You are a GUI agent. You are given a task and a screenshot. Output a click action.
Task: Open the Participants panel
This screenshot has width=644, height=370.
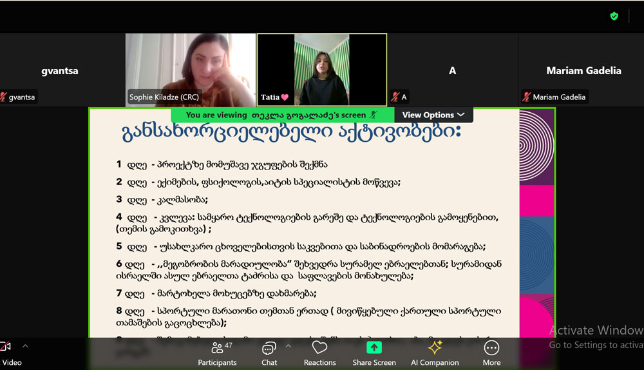point(217,353)
